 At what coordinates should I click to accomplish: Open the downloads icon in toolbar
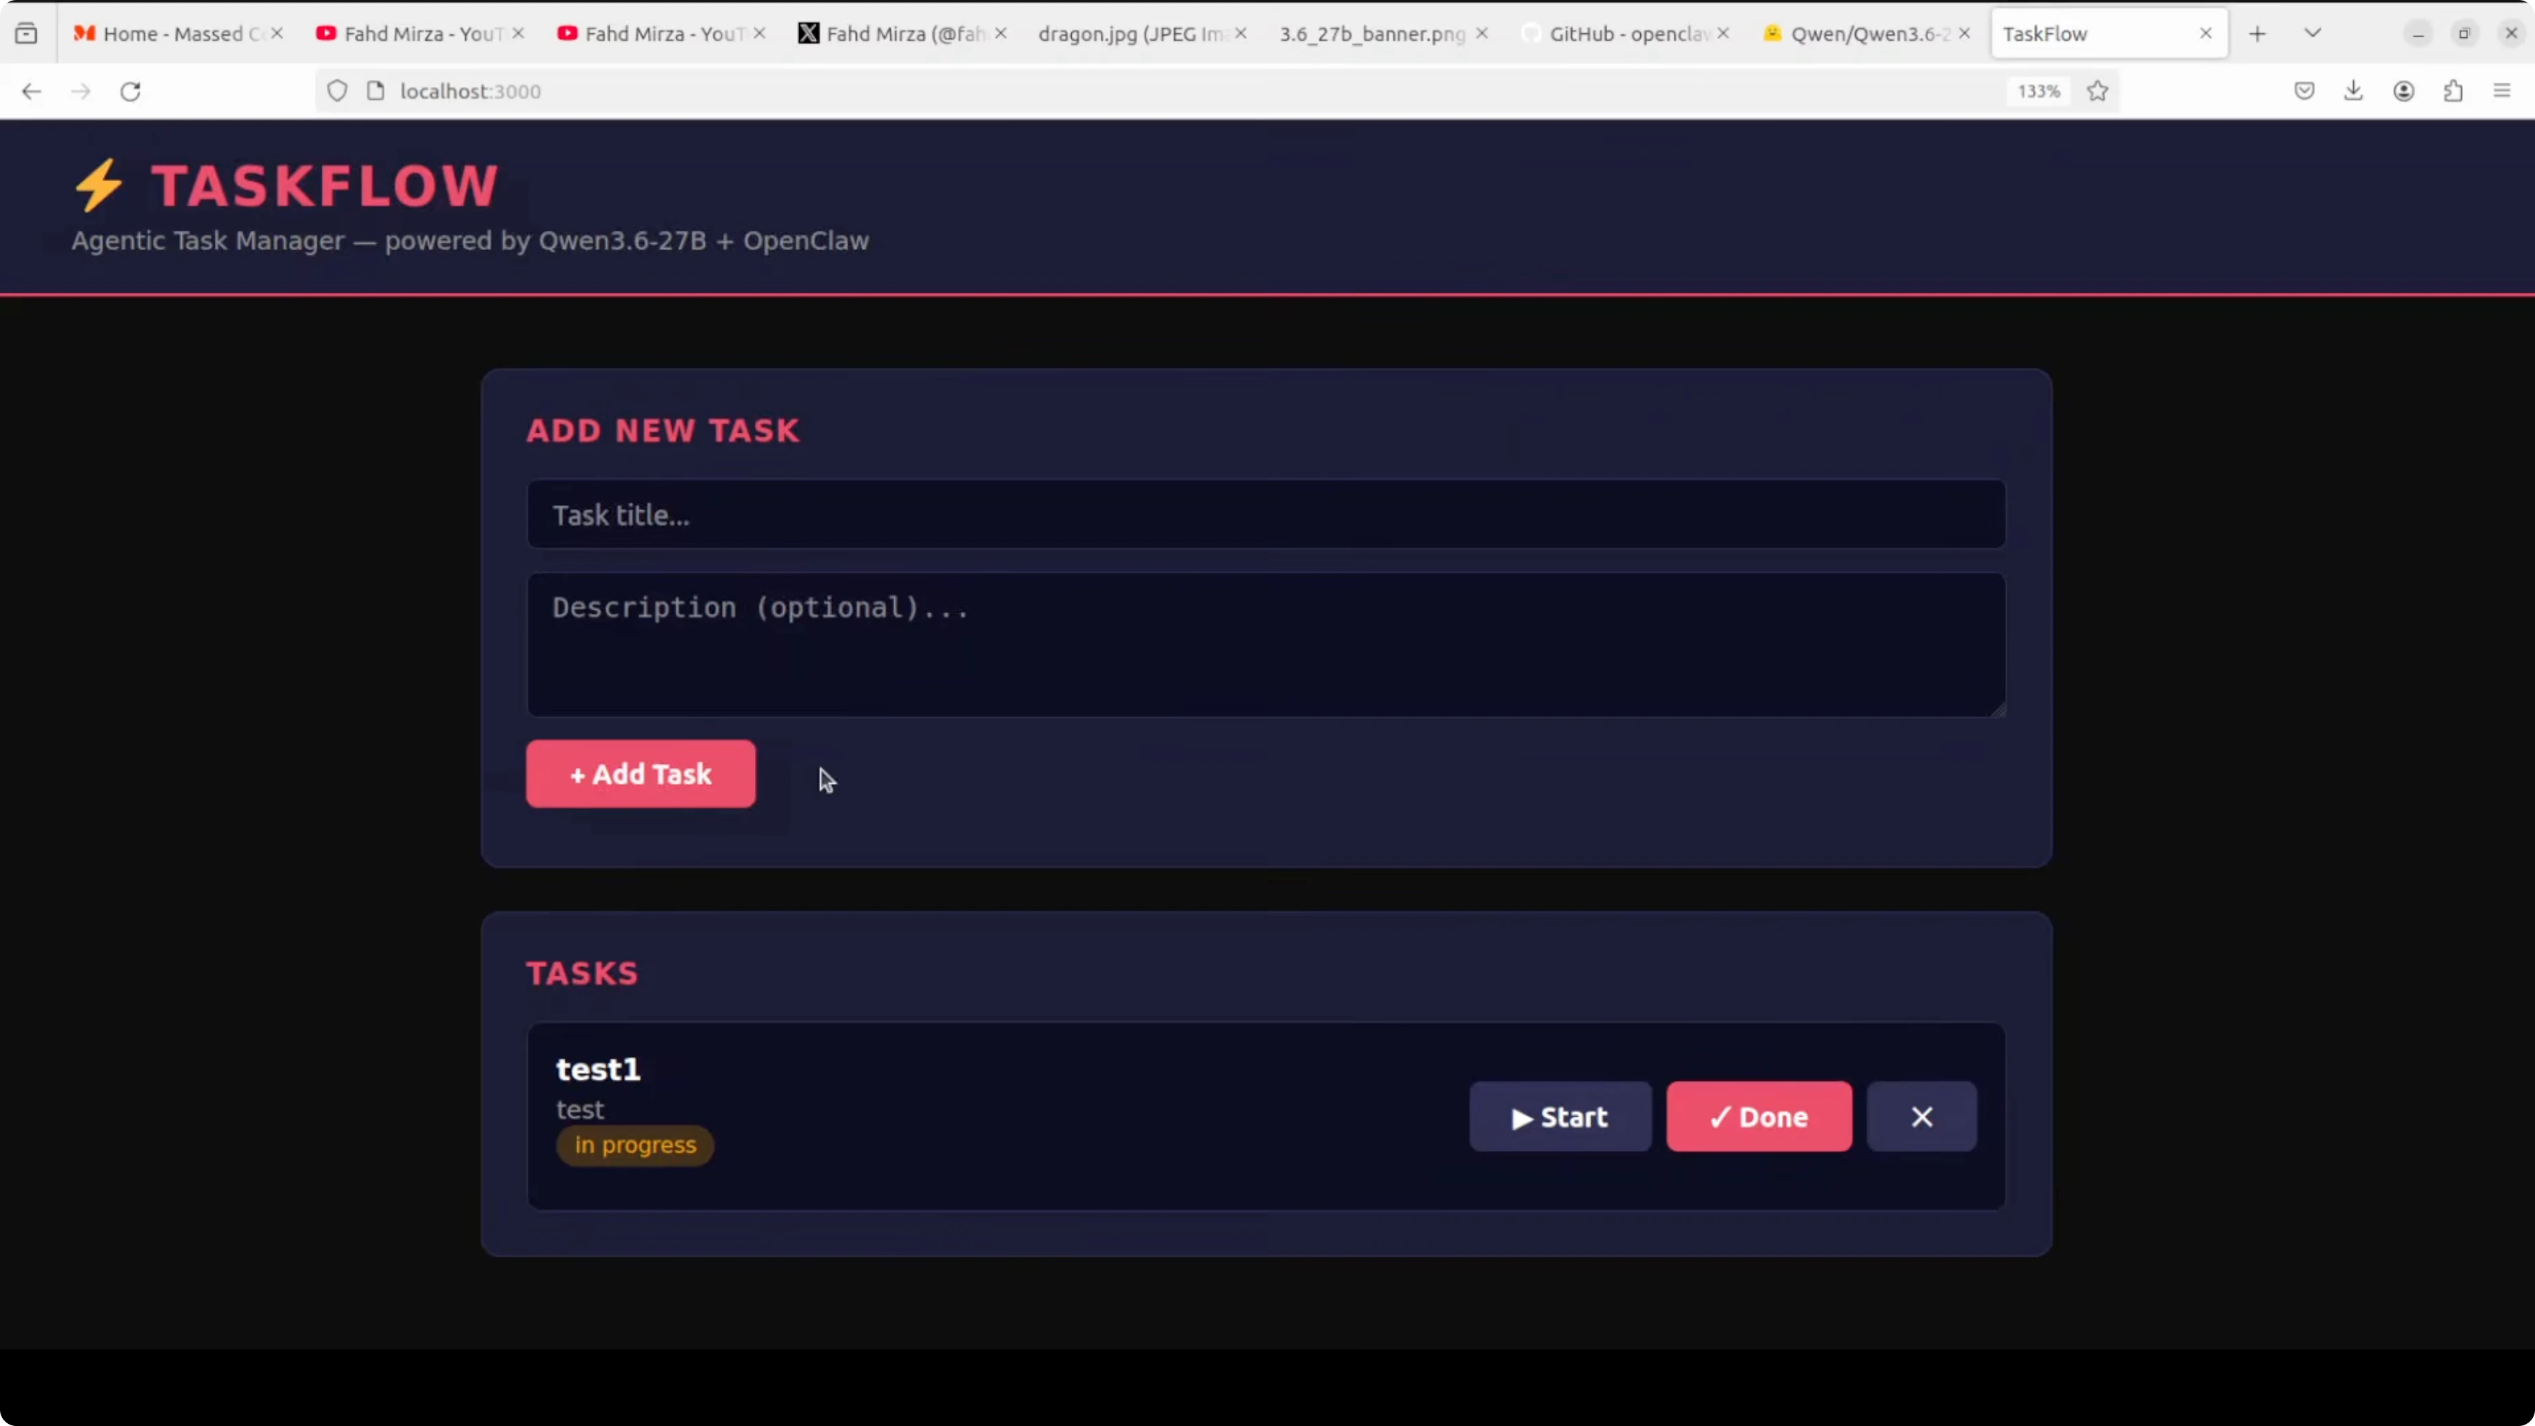click(2353, 92)
